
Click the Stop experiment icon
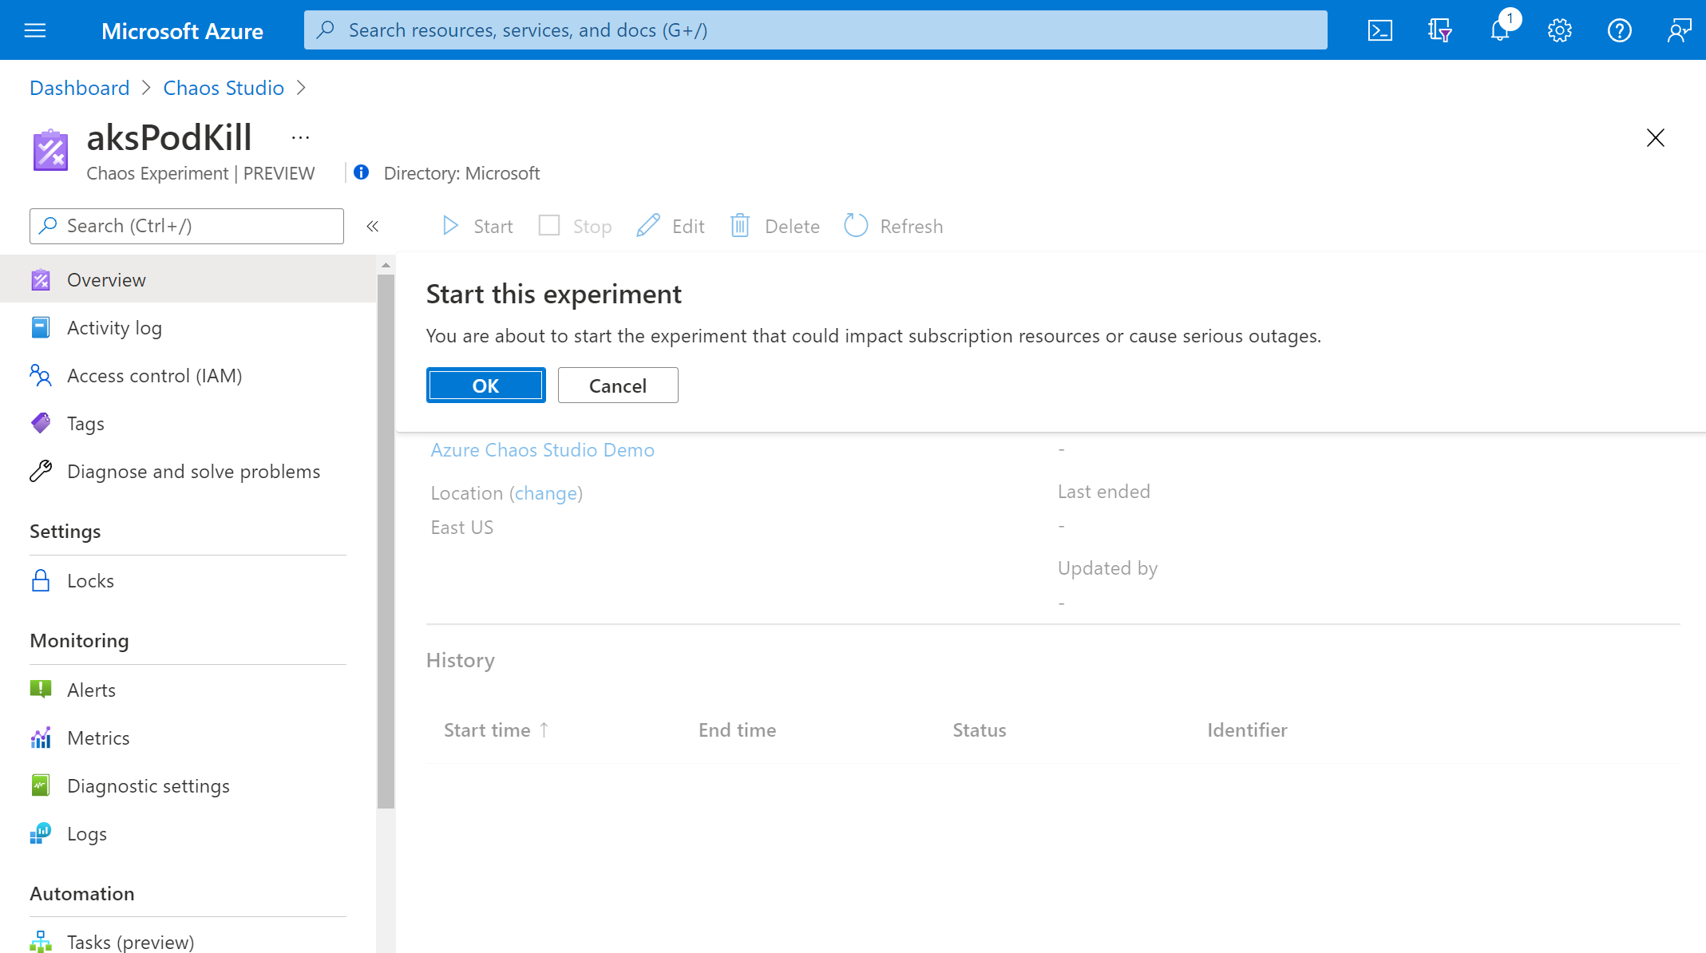548,225
